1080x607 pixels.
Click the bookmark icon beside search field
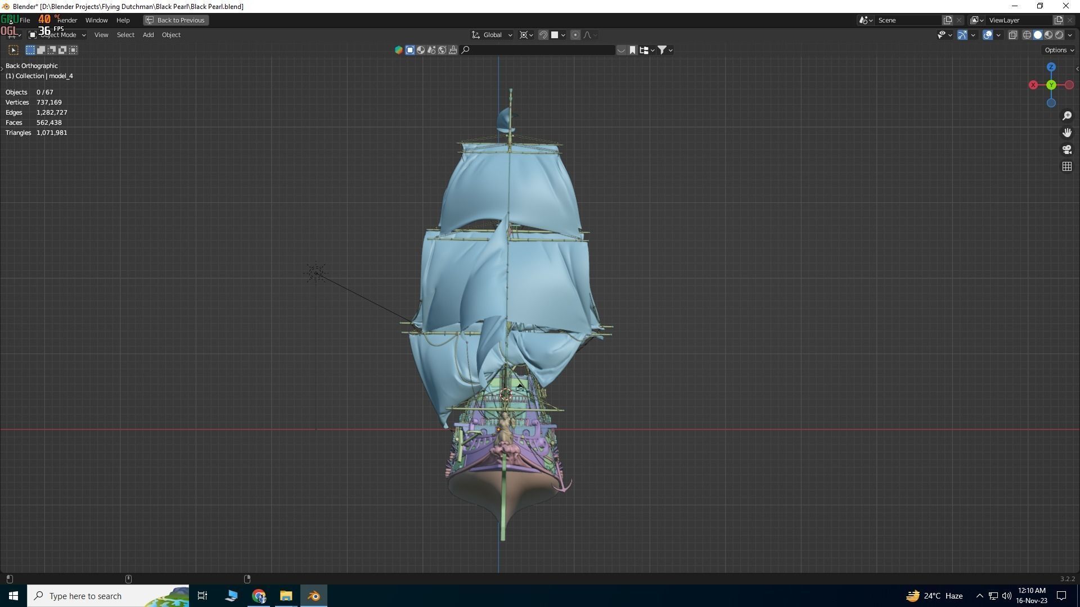(x=632, y=50)
